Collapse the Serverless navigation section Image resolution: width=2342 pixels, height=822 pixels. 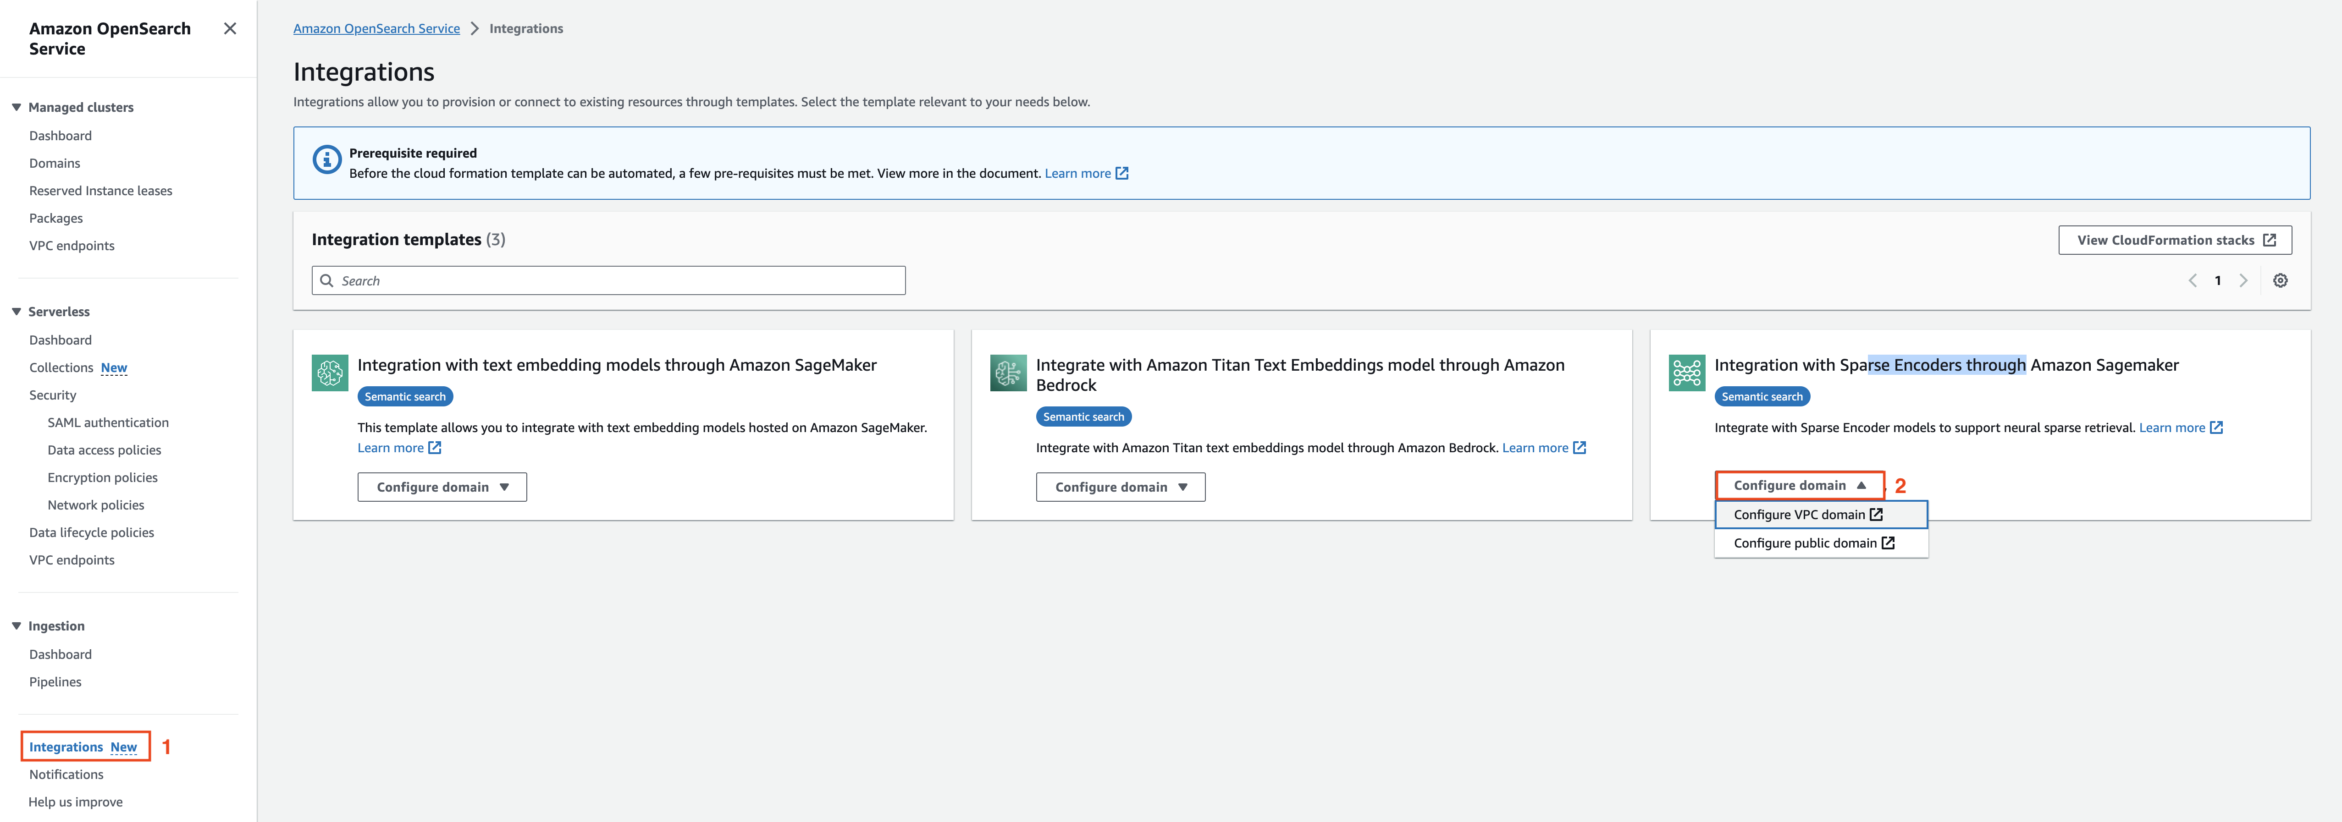(17, 312)
